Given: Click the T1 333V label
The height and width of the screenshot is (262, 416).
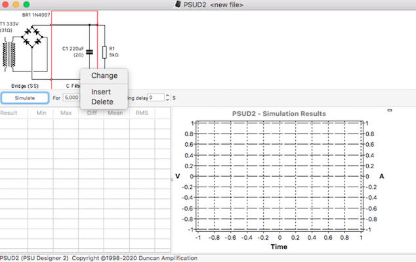Looking at the screenshot, I should pyautogui.click(x=9, y=24).
